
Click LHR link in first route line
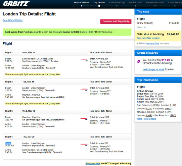[173, 105]
